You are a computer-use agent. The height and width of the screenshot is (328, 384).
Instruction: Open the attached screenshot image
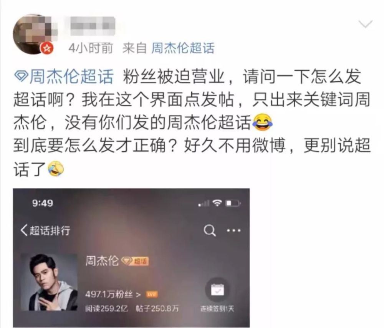coord(131,258)
